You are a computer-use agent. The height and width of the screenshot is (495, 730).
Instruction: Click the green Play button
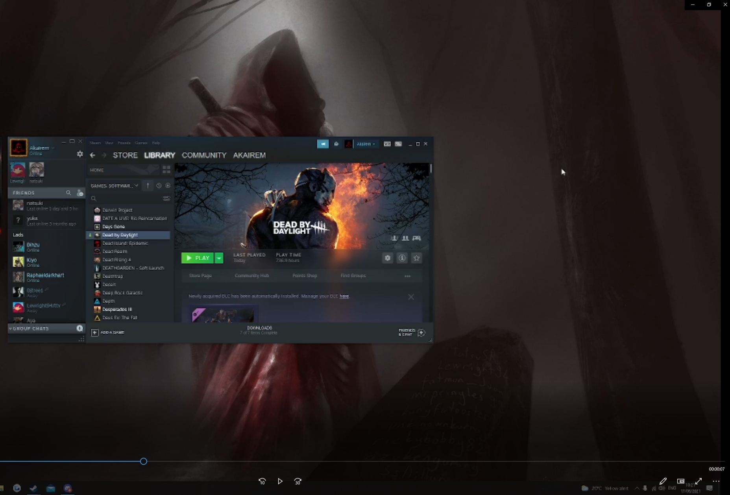198,258
